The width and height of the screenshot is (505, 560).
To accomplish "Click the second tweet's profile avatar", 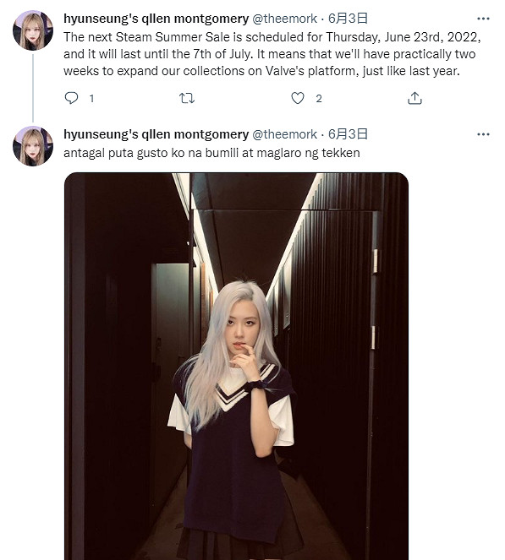I will [x=33, y=146].
